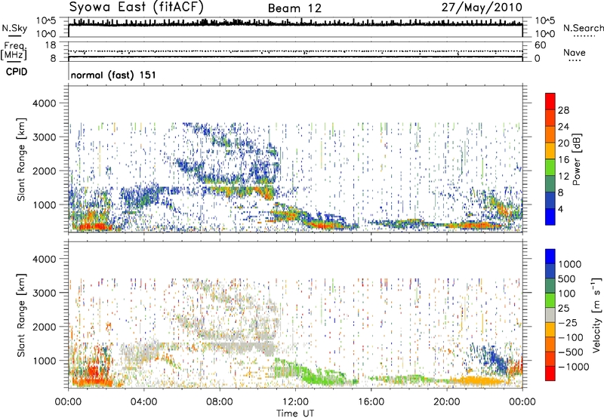Click the '28' label on Power colorbar
Viewport: 604px width, 418px height.
[x=563, y=110]
